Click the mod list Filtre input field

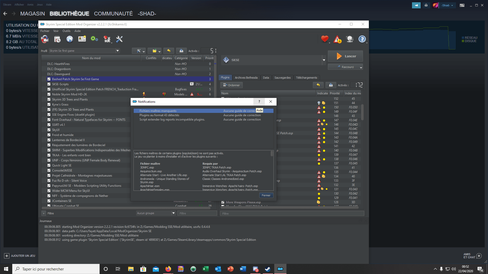(x=197, y=213)
